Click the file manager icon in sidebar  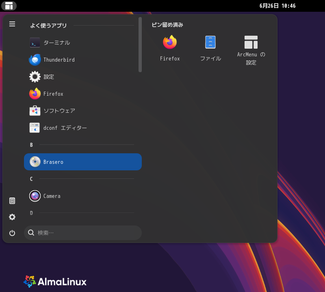tap(12, 201)
